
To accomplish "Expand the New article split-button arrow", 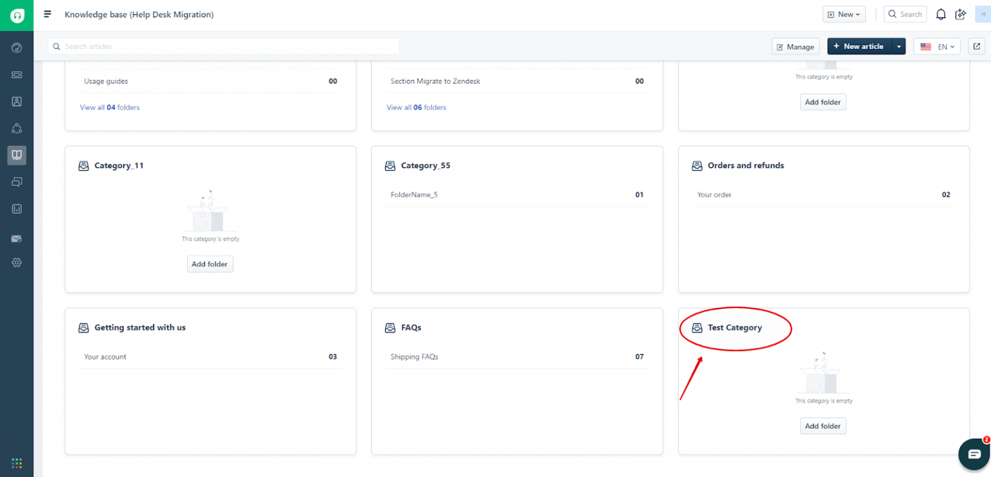I will pos(898,46).
